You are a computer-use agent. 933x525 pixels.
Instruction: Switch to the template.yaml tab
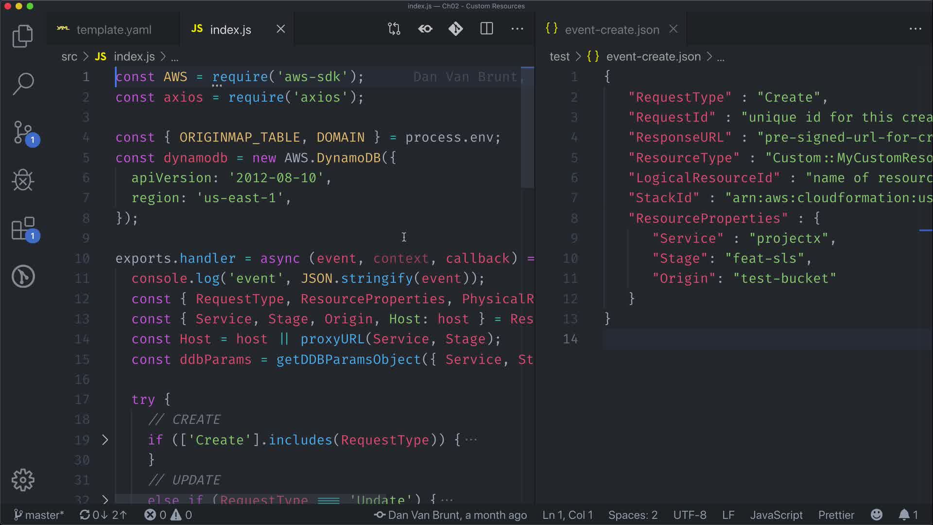tap(113, 30)
